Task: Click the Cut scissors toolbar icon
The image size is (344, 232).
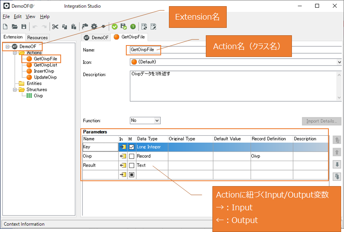Action: coord(55,27)
